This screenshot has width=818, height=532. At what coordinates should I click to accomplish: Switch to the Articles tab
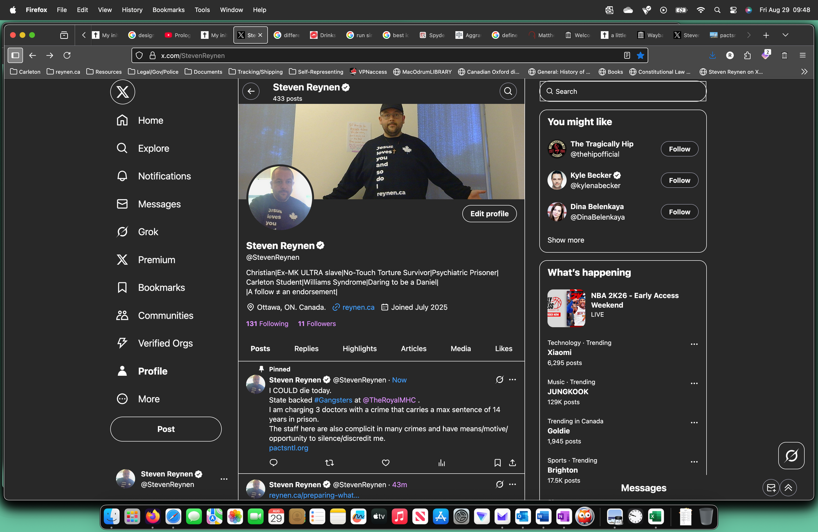tap(413, 348)
